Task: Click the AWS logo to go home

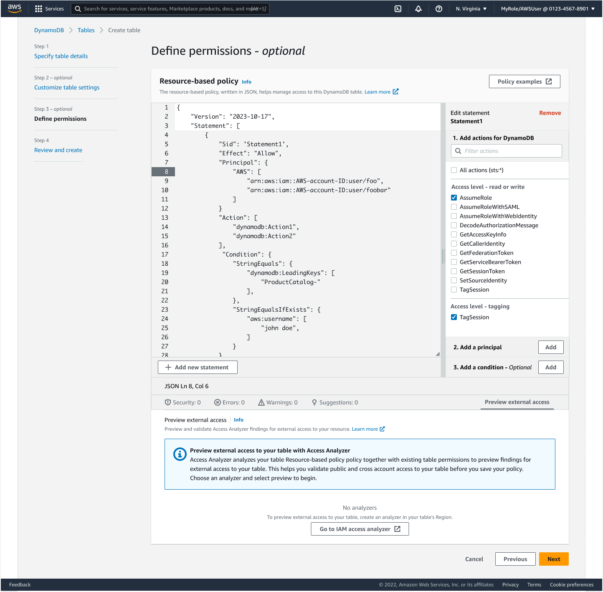Action: (x=14, y=8)
